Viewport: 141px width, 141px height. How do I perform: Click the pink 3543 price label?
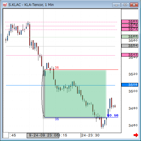[x=130, y=55]
